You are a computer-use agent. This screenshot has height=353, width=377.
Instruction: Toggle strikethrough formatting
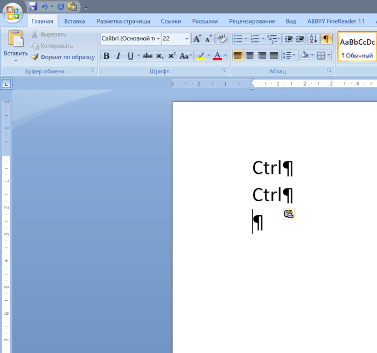point(148,56)
